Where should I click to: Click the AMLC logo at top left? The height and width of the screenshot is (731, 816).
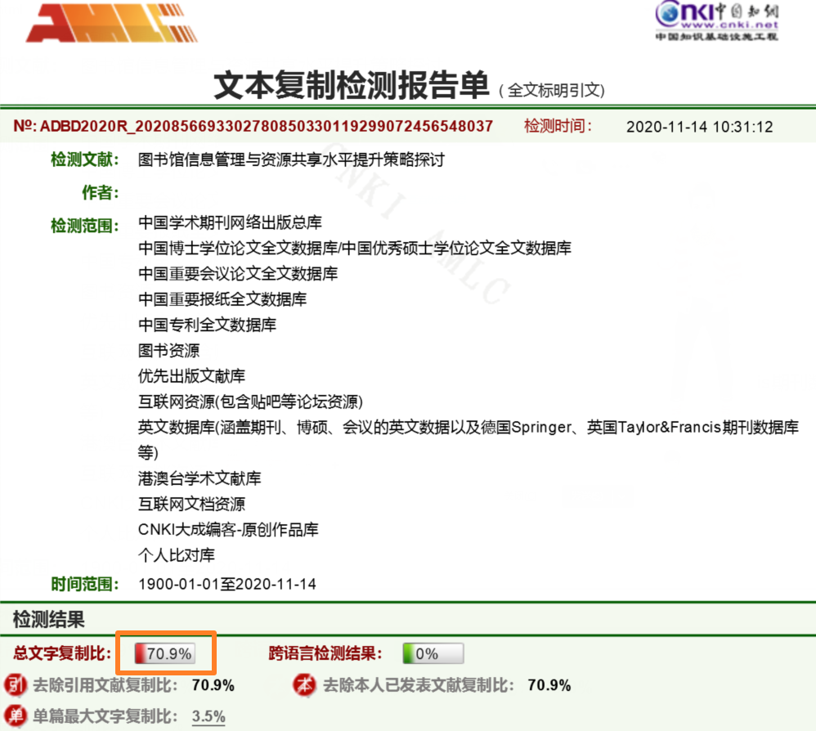tap(111, 23)
